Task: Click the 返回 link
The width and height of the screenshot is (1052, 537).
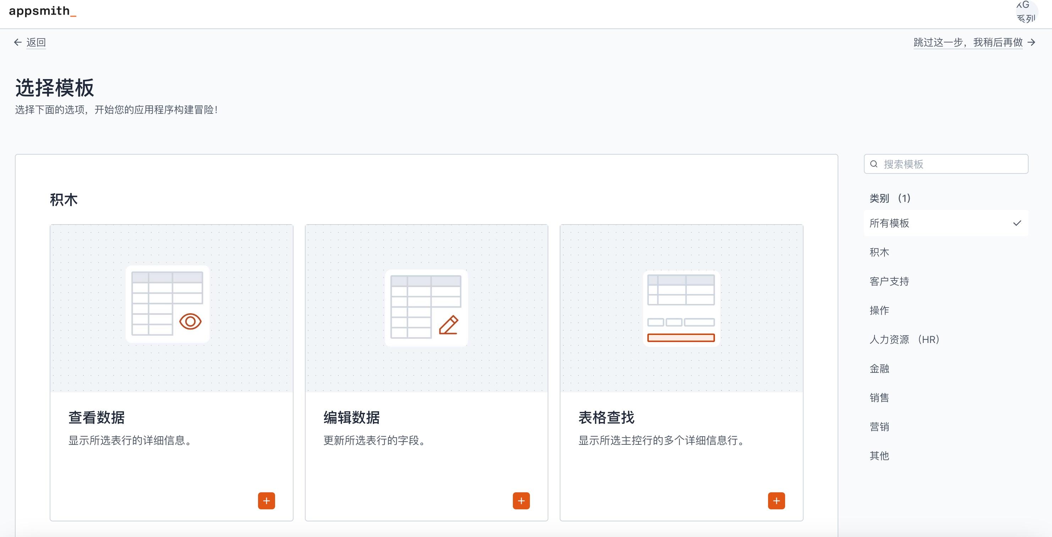Action: pyautogui.click(x=36, y=42)
